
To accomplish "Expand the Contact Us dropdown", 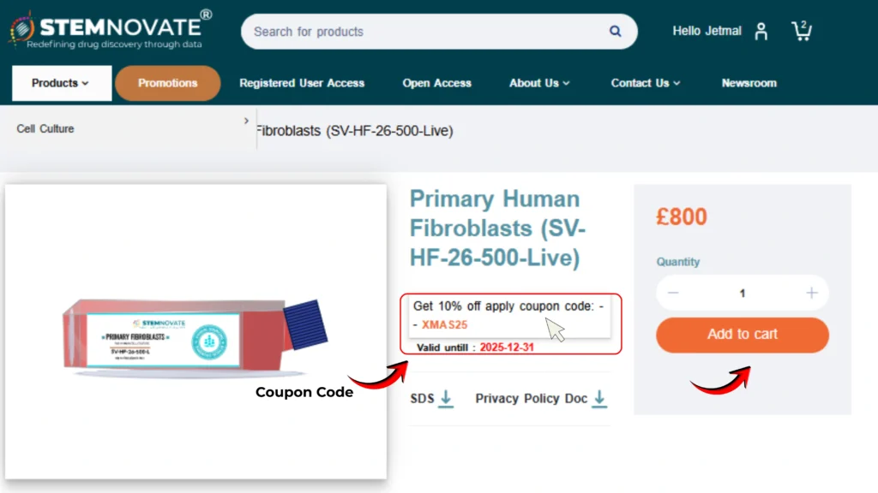I will point(646,83).
